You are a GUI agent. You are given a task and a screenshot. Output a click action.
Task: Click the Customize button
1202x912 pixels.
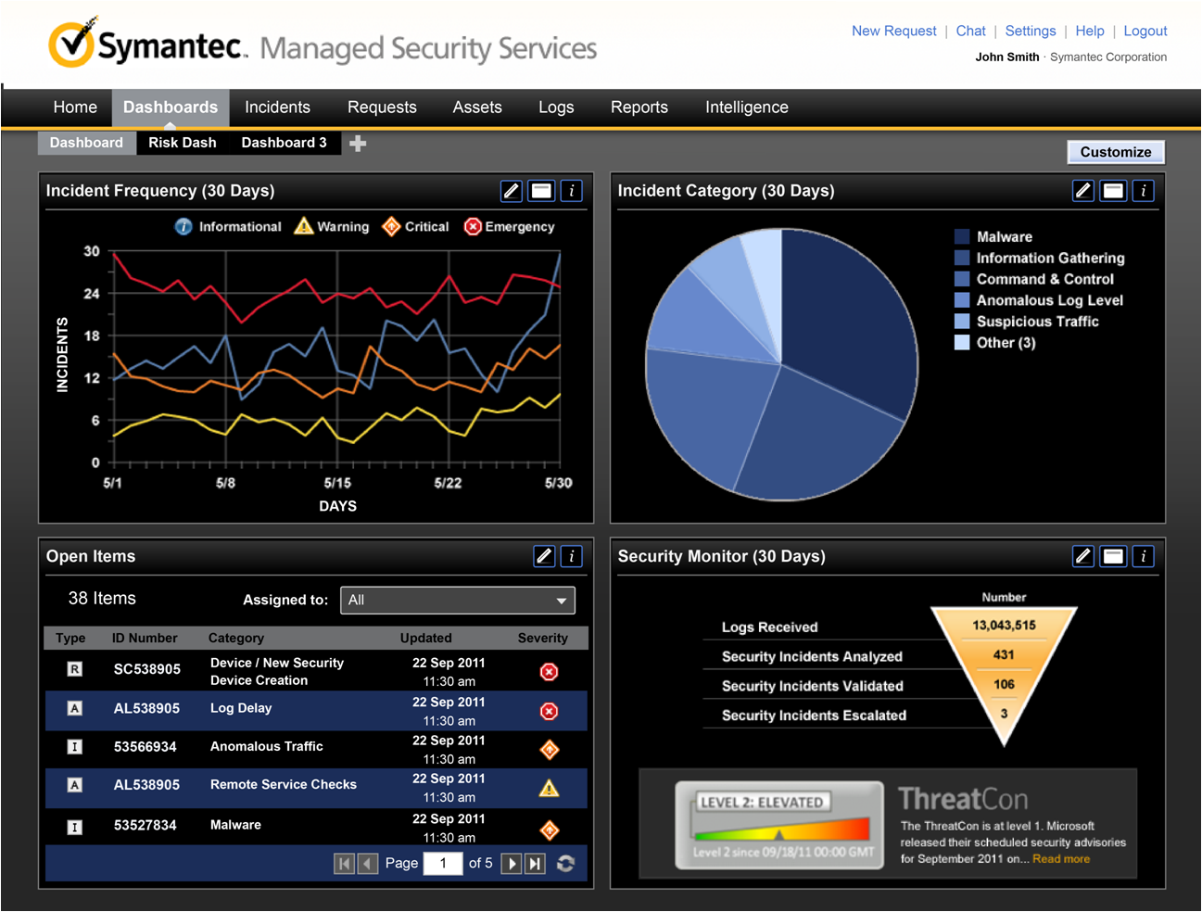pyautogui.click(x=1116, y=152)
